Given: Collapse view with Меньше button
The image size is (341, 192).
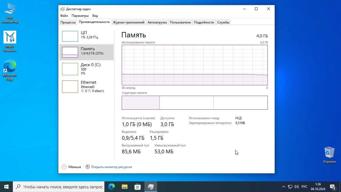Looking at the screenshot, I should 71,167.
